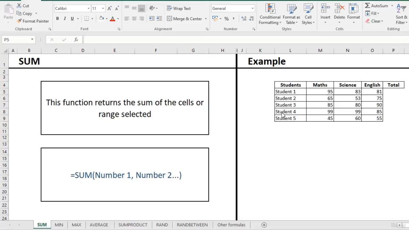Switch to the MAX sheet tab
Screen dimensions: 409x230
coord(76,225)
